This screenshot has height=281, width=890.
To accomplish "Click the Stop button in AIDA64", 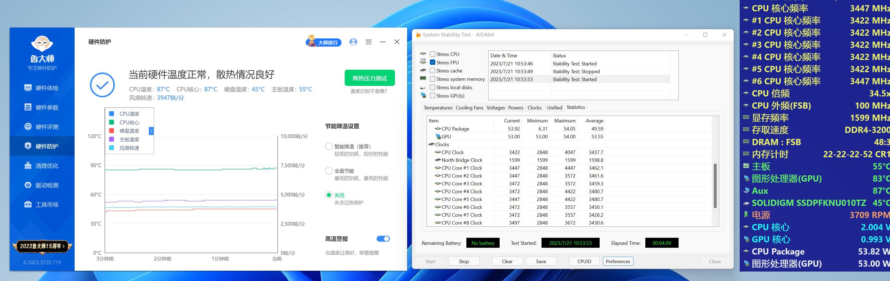I will click(x=464, y=261).
